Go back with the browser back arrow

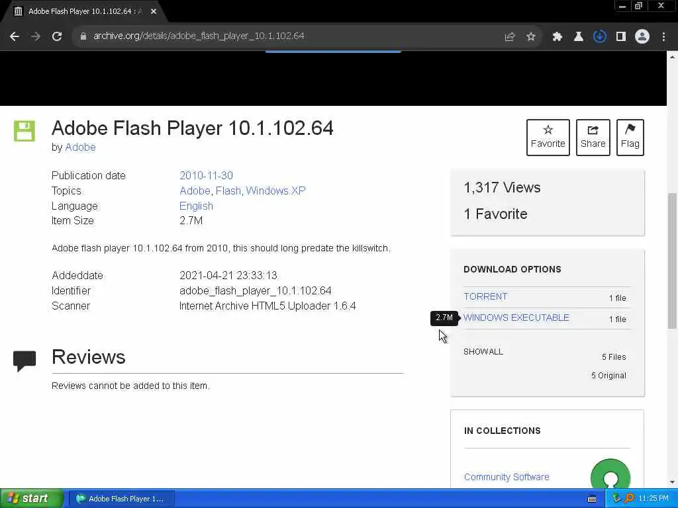(15, 36)
